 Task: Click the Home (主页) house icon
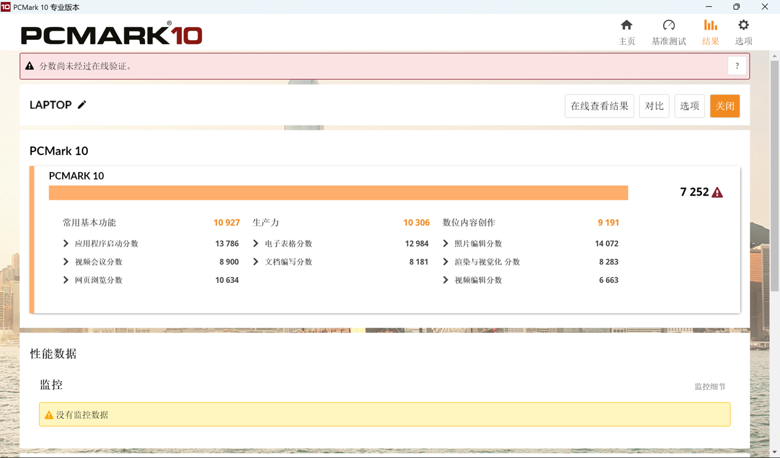(x=626, y=25)
